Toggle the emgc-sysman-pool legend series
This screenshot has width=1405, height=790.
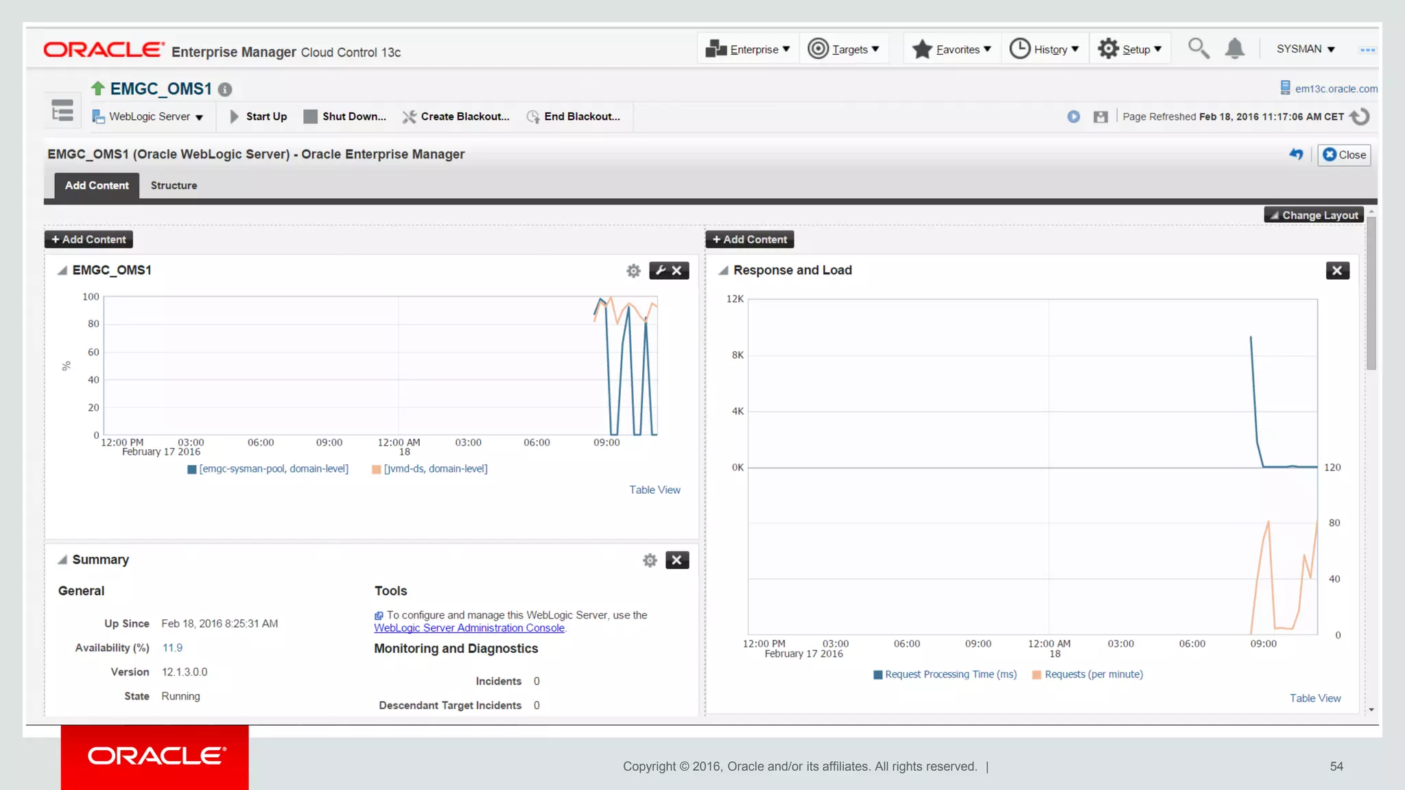tap(273, 469)
